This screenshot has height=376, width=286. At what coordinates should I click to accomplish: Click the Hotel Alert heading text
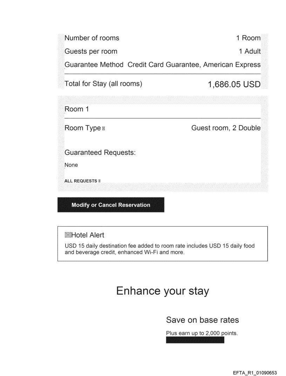(x=88, y=235)
